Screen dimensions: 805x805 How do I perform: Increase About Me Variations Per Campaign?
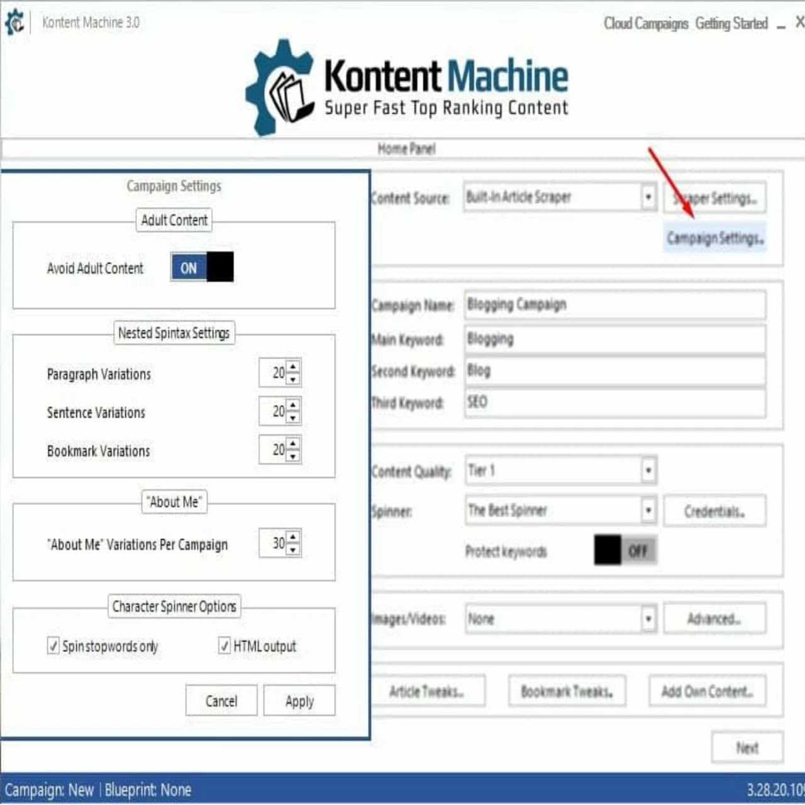tap(293, 536)
